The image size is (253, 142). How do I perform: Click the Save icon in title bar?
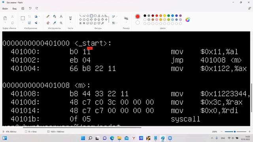[23, 9]
